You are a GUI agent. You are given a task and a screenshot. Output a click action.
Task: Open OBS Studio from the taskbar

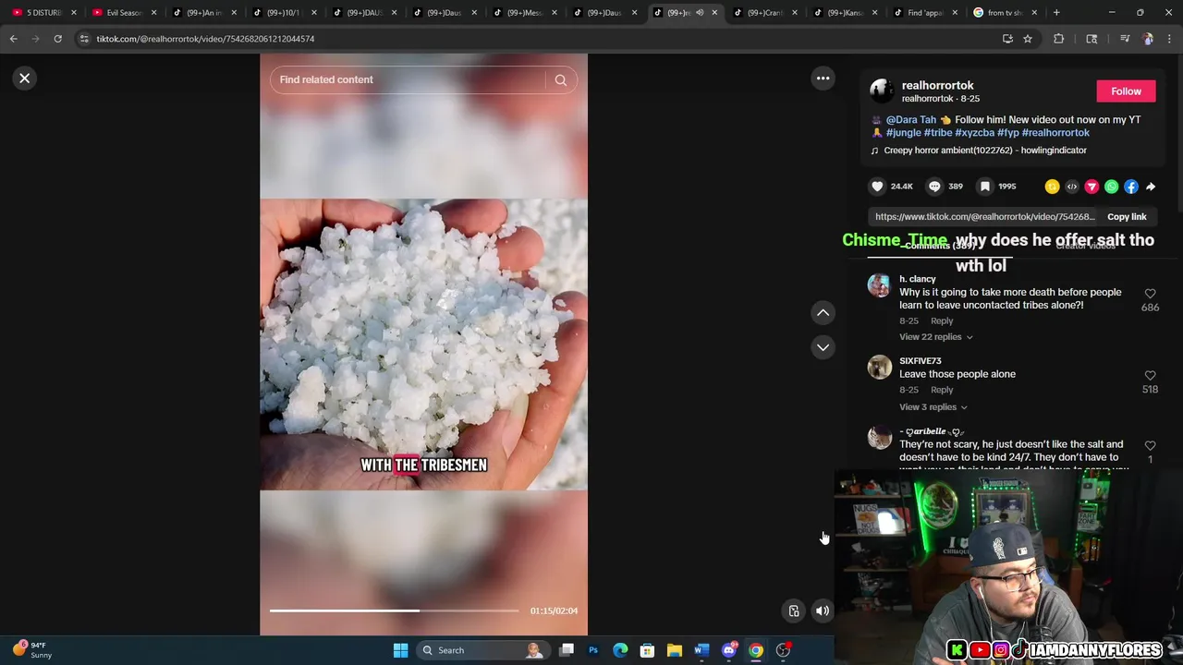(783, 650)
